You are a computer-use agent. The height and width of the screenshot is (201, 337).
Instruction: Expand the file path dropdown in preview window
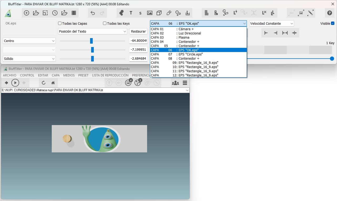[187, 90]
